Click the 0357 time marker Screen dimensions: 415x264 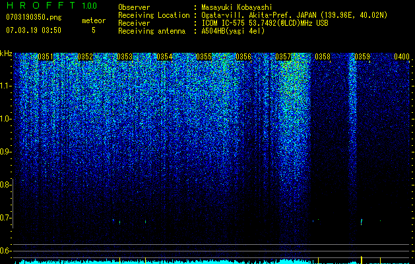283,57
